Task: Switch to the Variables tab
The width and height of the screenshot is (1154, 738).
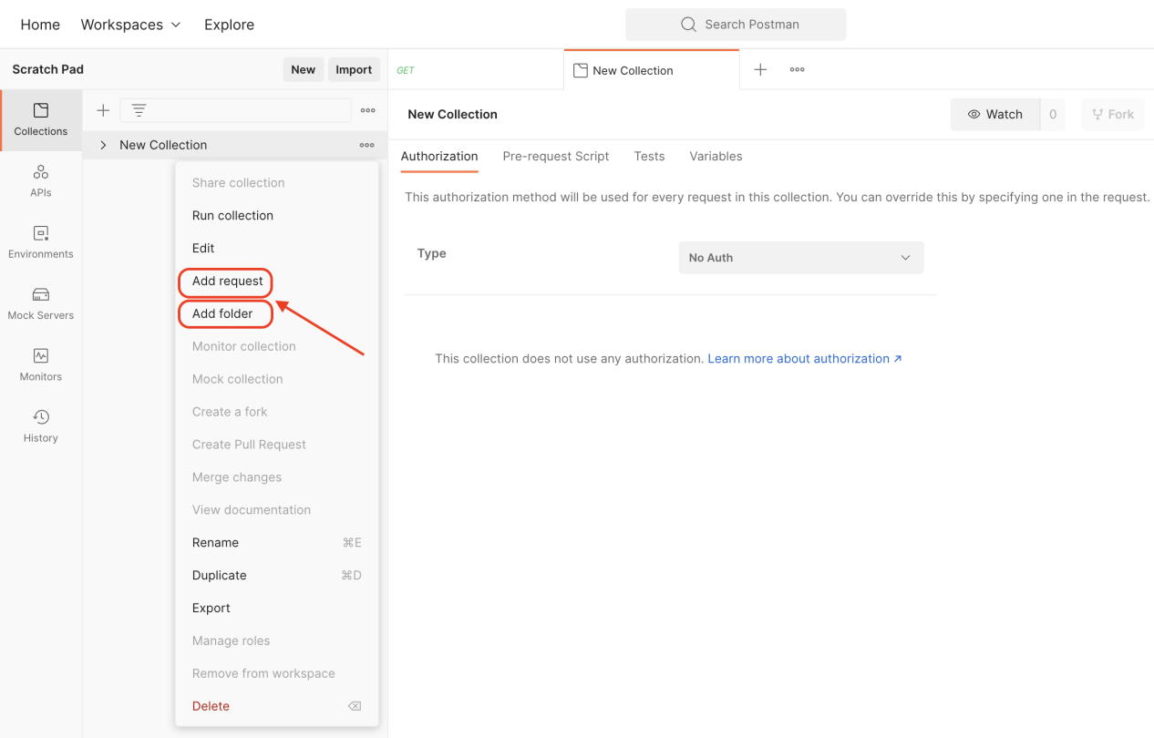Action: coord(716,157)
